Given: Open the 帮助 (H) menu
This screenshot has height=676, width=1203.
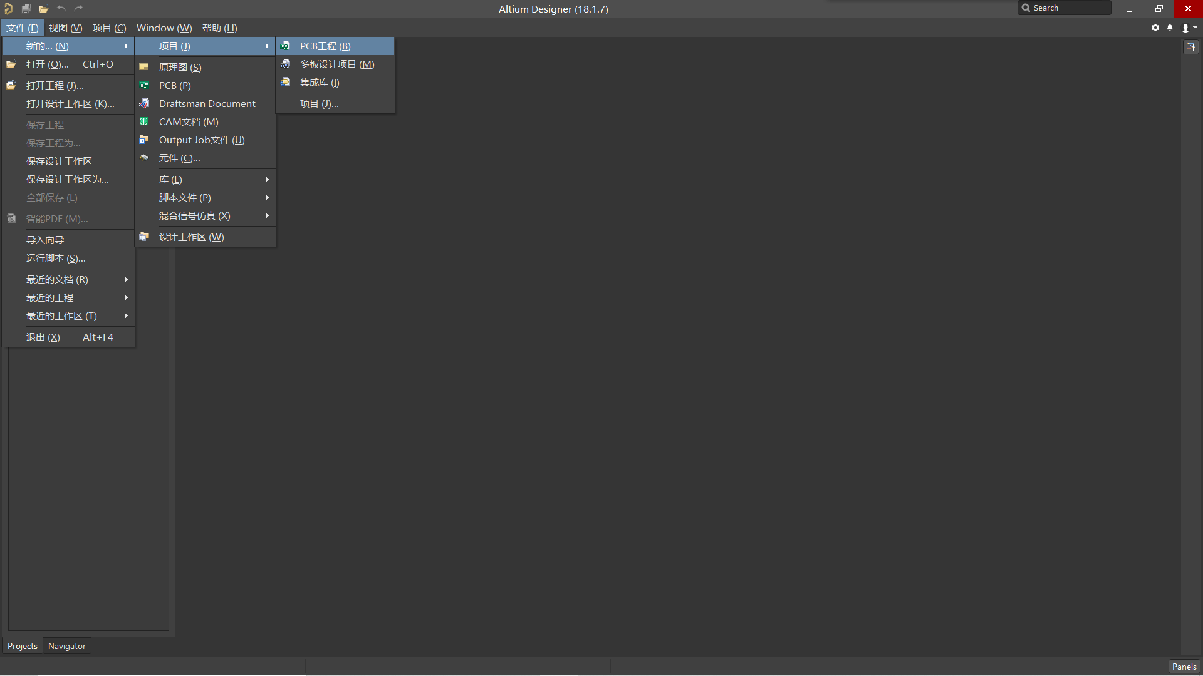Looking at the screenshot, I should pyautogui.click(x=220, y=28).
